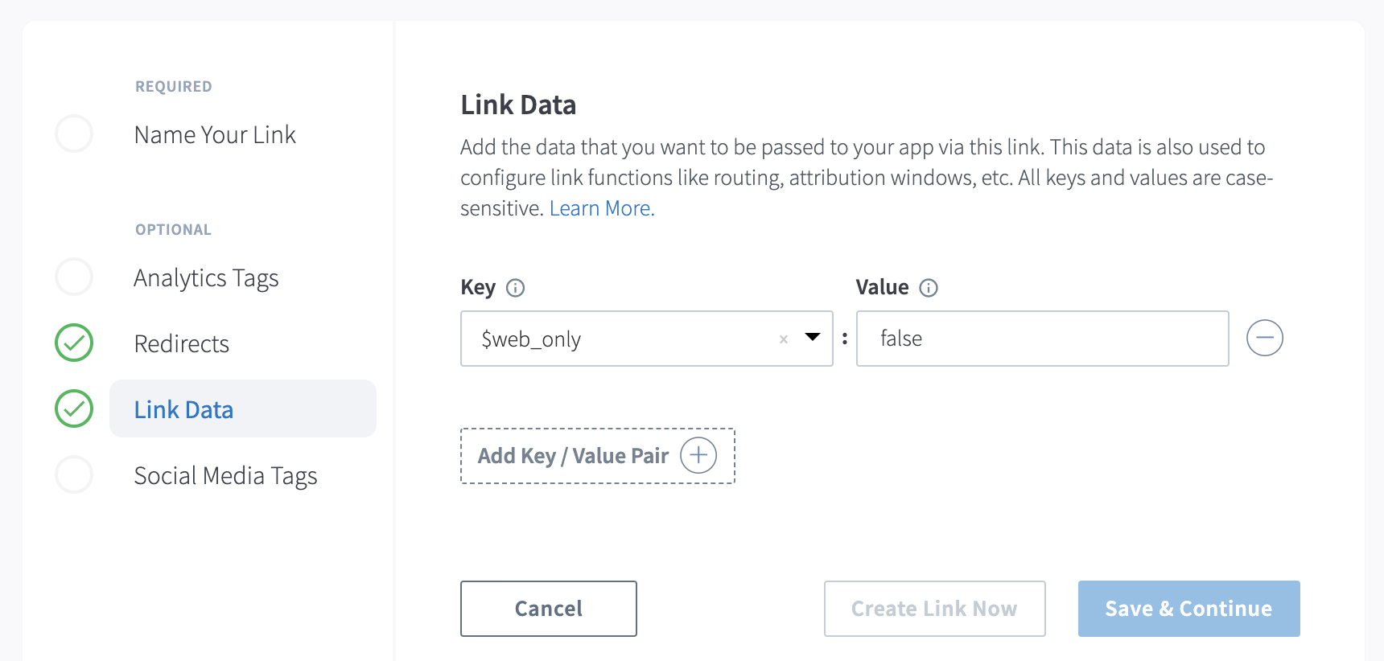Open the $web_only key combo box
1384x661 pixels.
(x=620, y=339)
